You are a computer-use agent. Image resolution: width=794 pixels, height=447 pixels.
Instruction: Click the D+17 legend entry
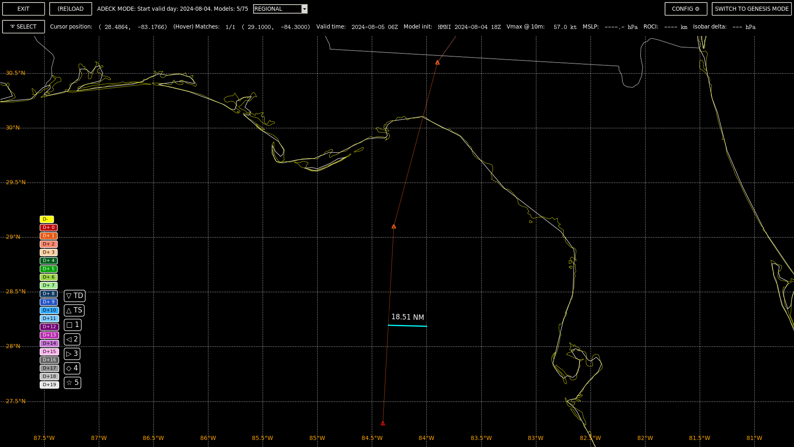pos(49,368)
